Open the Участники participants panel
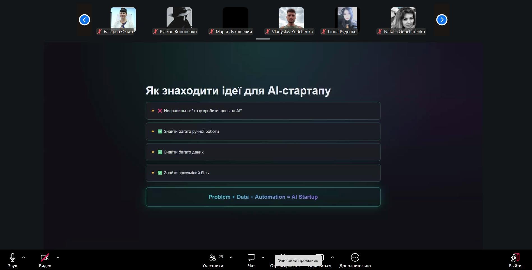The height and width of the screenshot is (270, 532). tap(213, 260)
